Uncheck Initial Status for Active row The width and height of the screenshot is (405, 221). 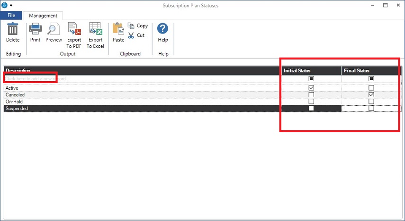pyautogui.click(x=311, y=88)
